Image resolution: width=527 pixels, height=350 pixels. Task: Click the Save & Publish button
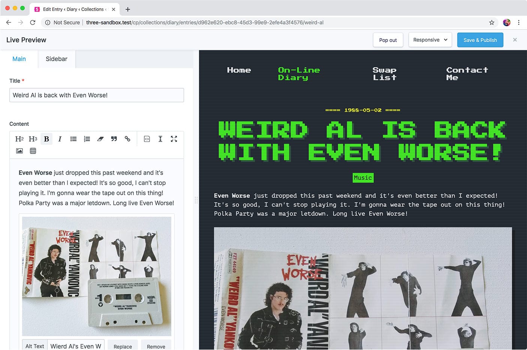coord(480,40)
